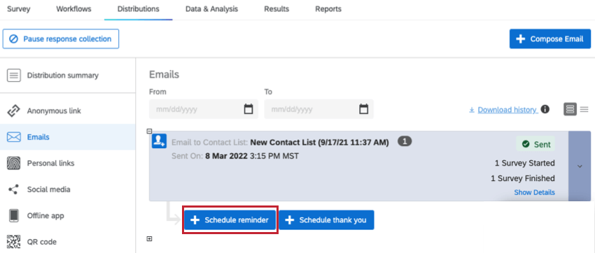This screenshot has height=253, width=595.
Task: Click the info icon beside Download history
Action: click(545, 110)
